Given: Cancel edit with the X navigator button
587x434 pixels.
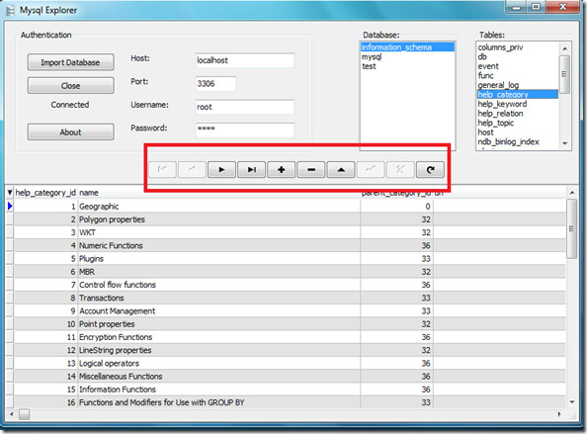Looking at the screenshot, I should point(400,170).
